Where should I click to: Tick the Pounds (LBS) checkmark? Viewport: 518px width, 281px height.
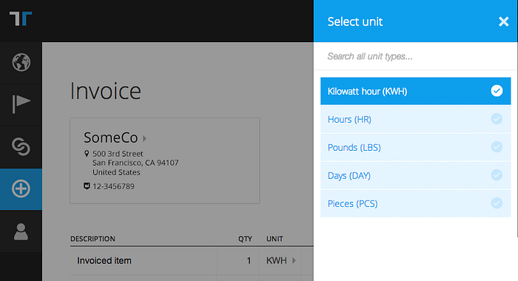click(x=497, y=147)
